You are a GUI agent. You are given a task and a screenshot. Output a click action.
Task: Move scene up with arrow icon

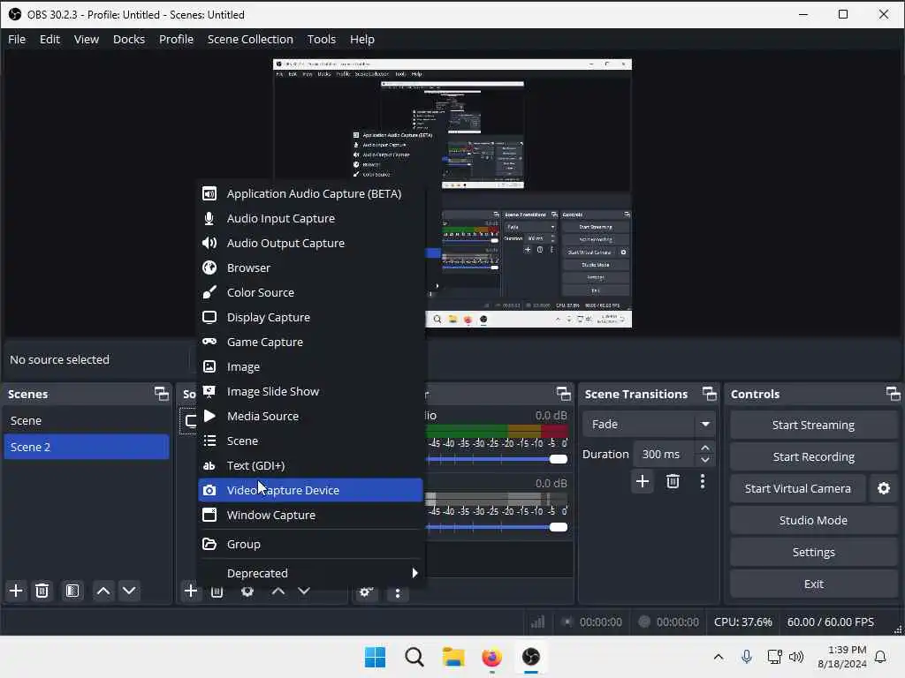click(x=103, y=591)
